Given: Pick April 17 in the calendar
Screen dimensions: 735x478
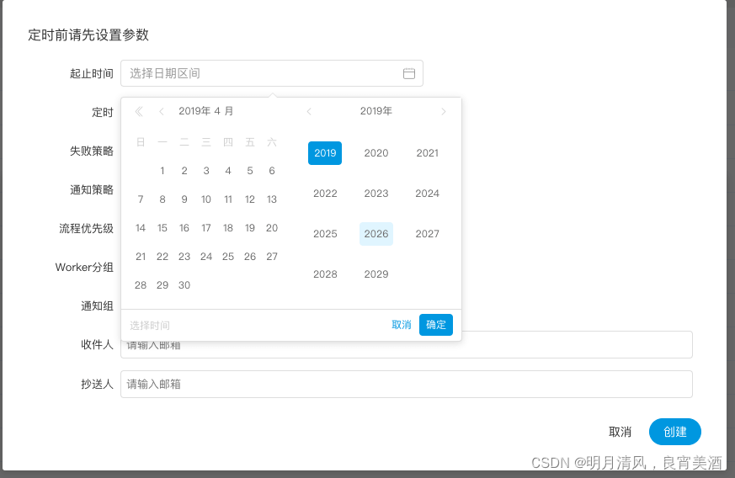Looking at the screenshot, I should pyautogui.click(x=206, y=228).
